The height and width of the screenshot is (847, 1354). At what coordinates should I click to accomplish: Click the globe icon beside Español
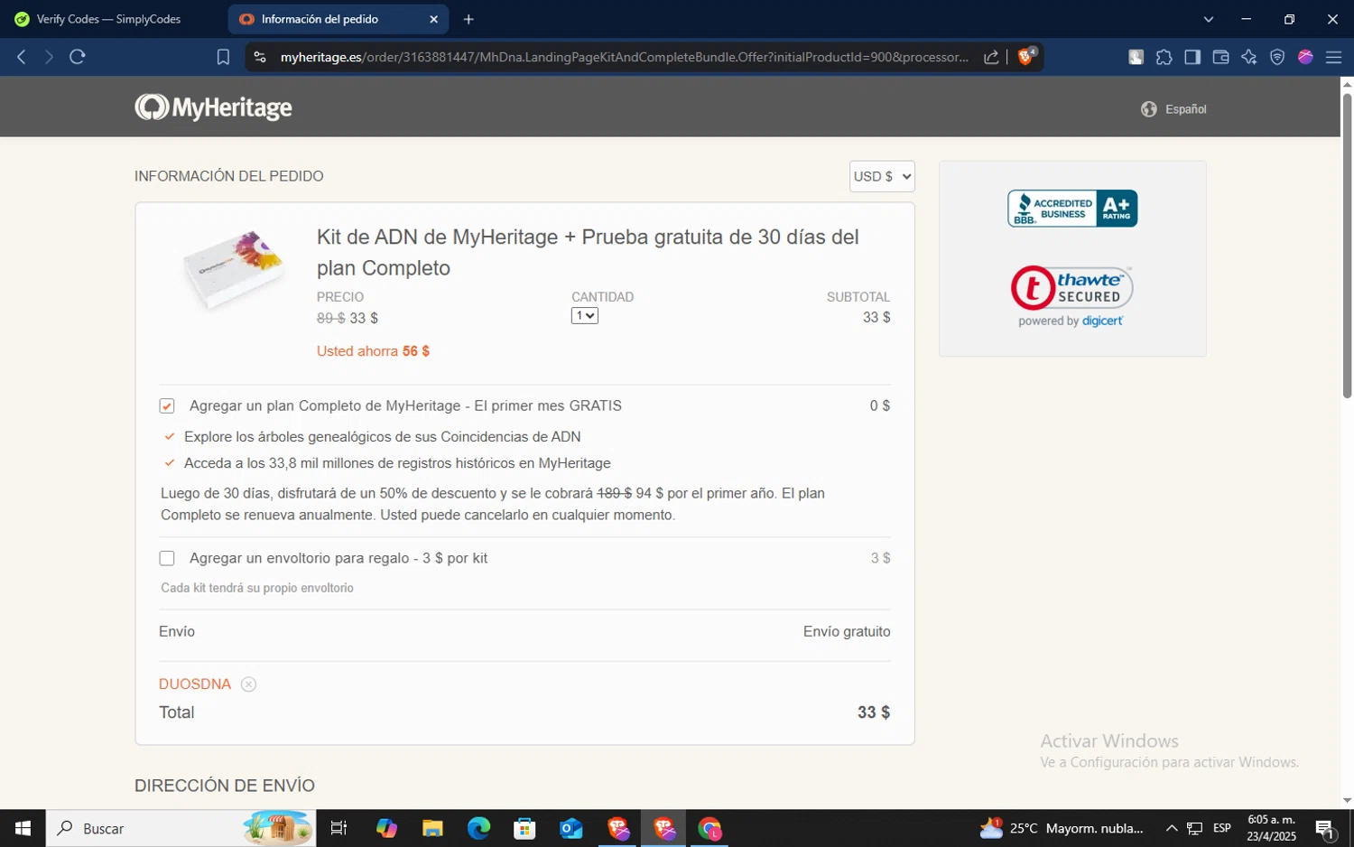(x=1149, y=109)
